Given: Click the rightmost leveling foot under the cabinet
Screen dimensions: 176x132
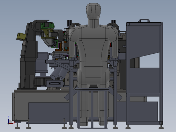Looking at the screenshot, I should 161,127.
